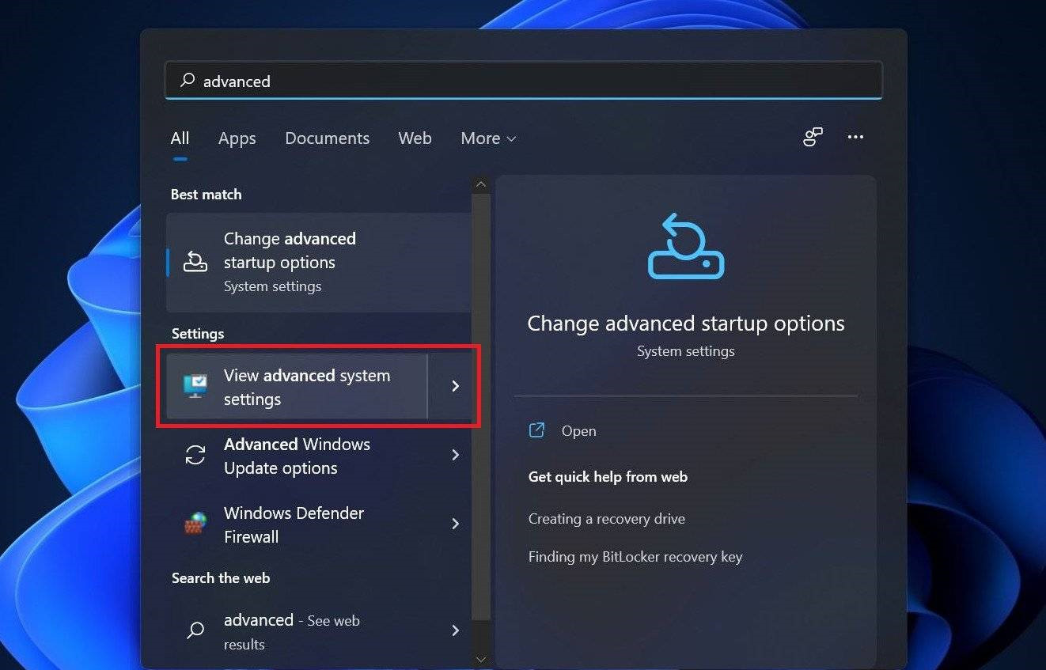The image size is (1046, 670).
Task: Click the account filter icon near the ellipsis
Action: (813, 137)
